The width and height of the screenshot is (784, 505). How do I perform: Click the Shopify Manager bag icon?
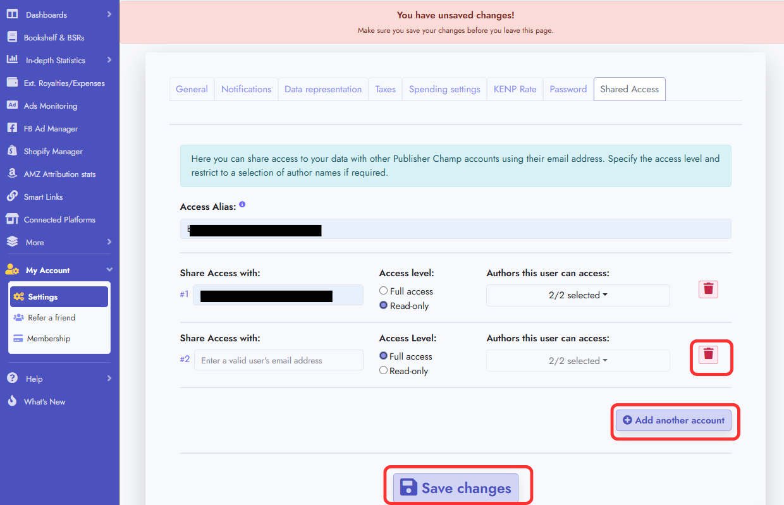pyautogui.click(x=12, y=151)
